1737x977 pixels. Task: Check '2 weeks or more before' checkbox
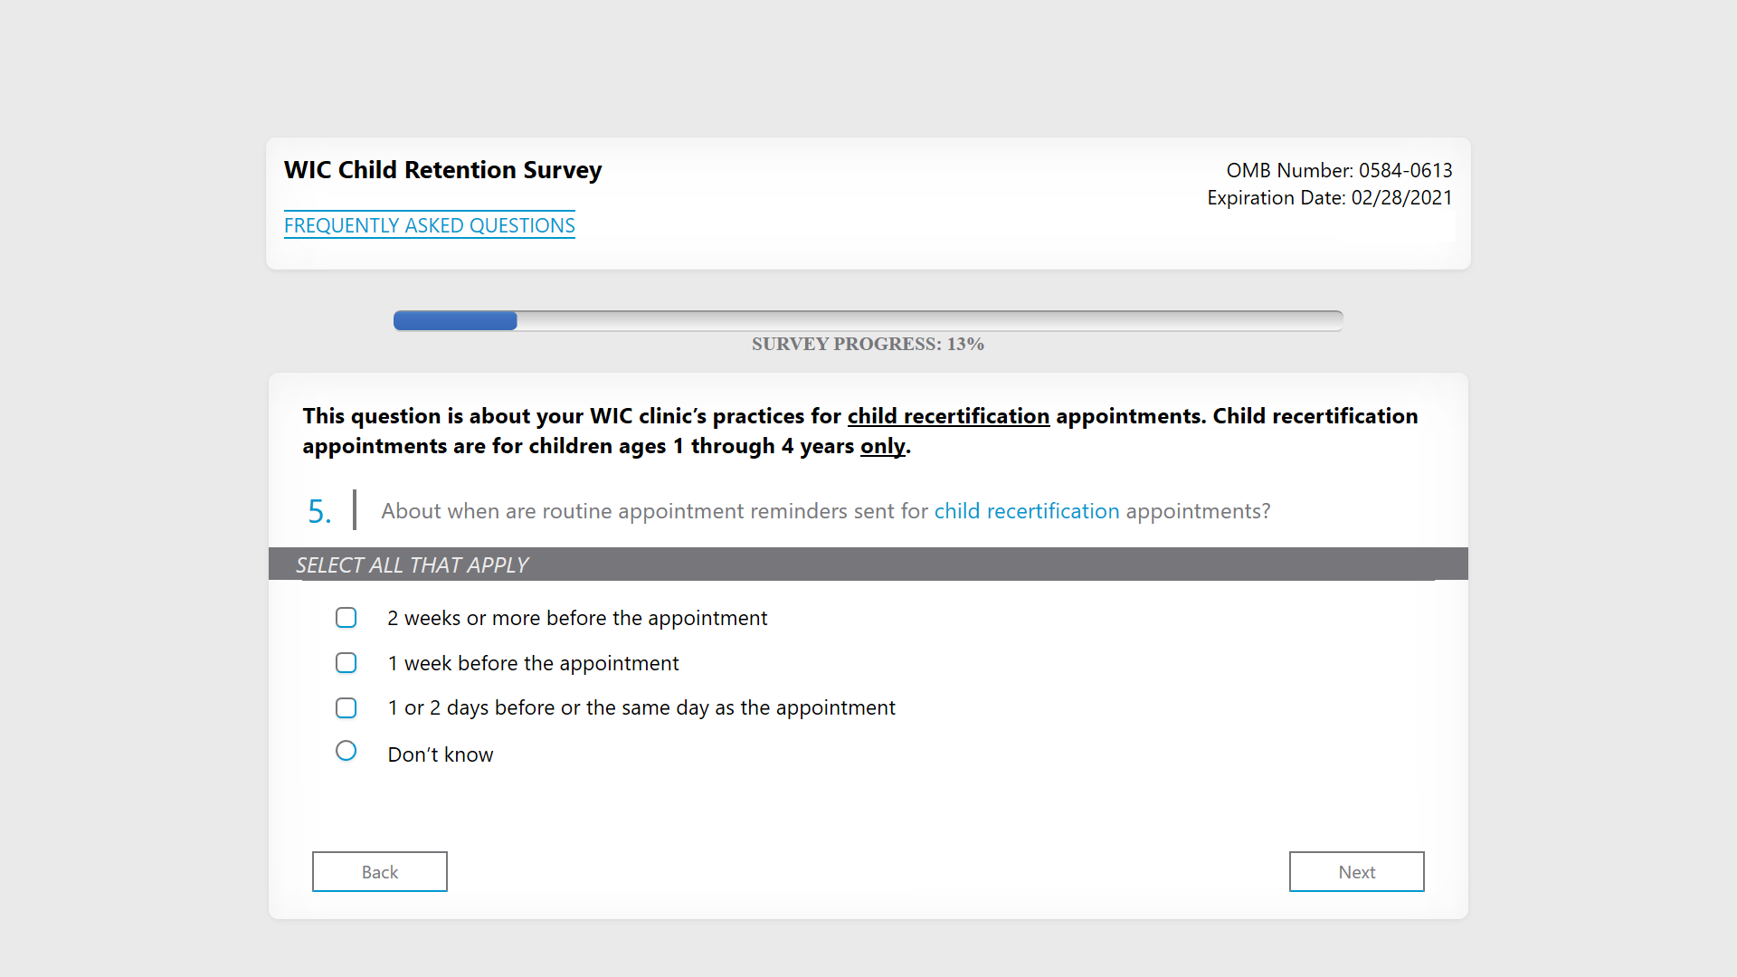coord(346,618)
